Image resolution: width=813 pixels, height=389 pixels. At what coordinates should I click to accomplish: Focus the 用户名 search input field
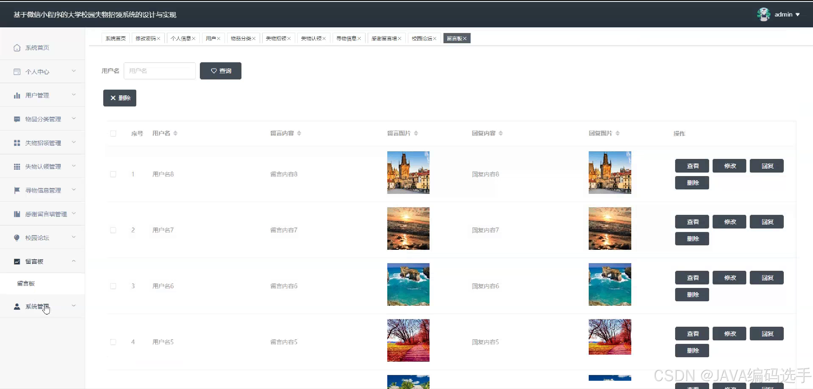[x=159, y=71]
